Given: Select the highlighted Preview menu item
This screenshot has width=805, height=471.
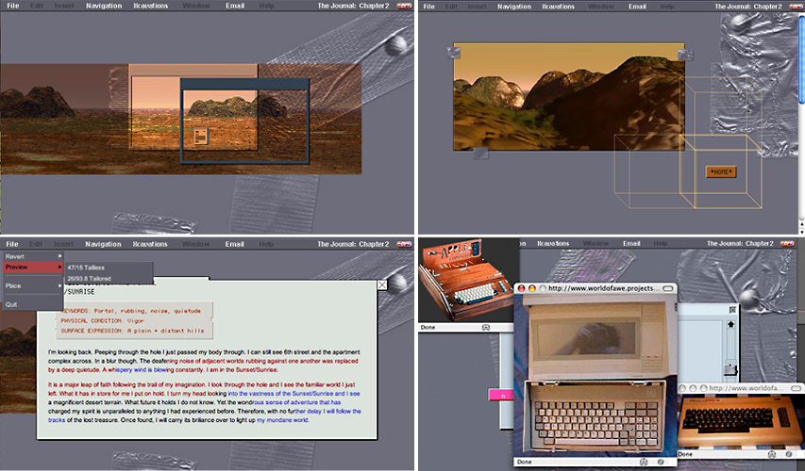Looking at the screenshot, I should (33, 267).
